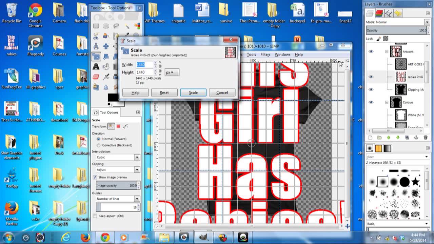Toggle lock pixels brush icon
The height and width of the screenshot is (244, 434).
pos(379,39)
